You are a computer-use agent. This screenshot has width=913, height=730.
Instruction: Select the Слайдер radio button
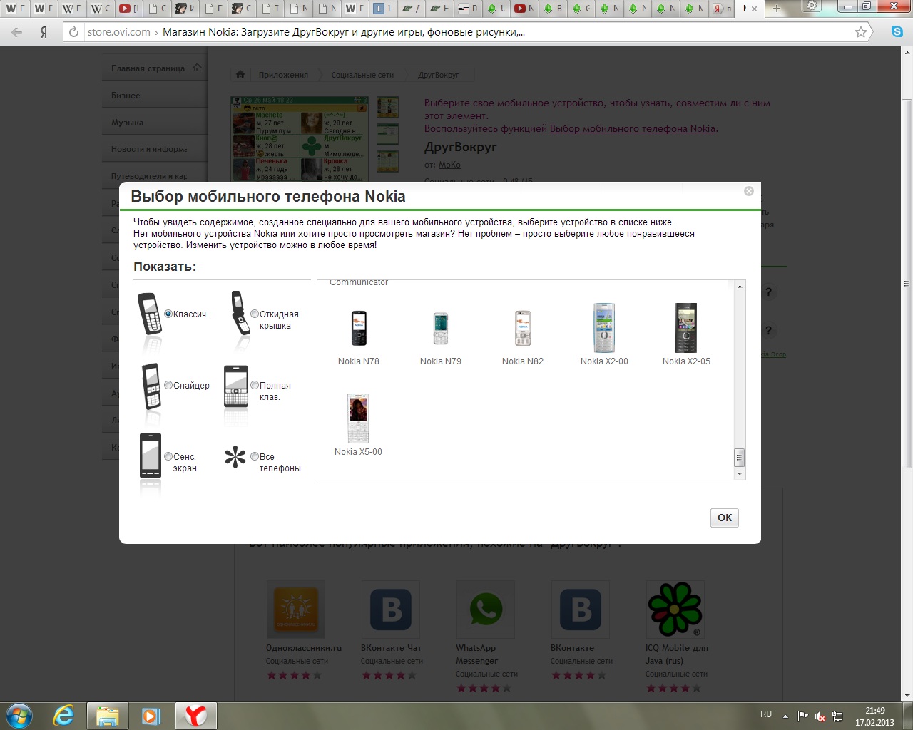[x=168, y=385]
